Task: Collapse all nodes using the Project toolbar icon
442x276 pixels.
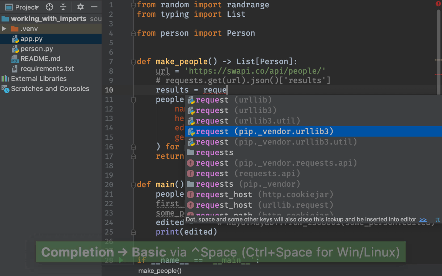Action: click(x=62, y=7)
